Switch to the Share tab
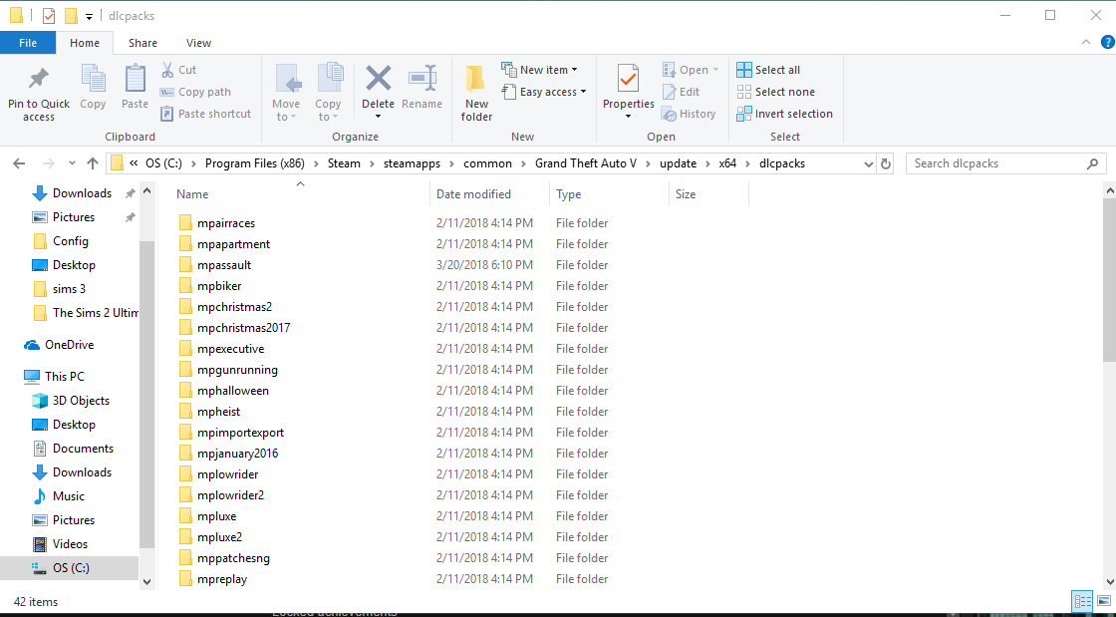This screenshot has width=1116, height=617. tap(142, 43)
